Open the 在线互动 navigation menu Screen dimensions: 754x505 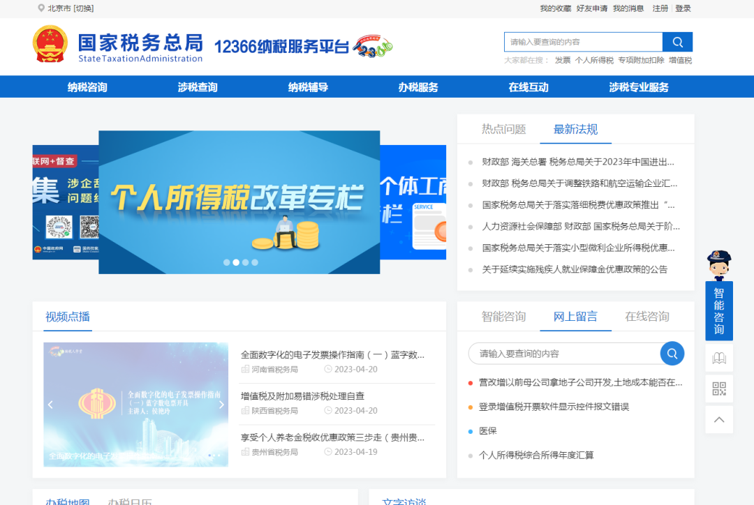(528, 87)
